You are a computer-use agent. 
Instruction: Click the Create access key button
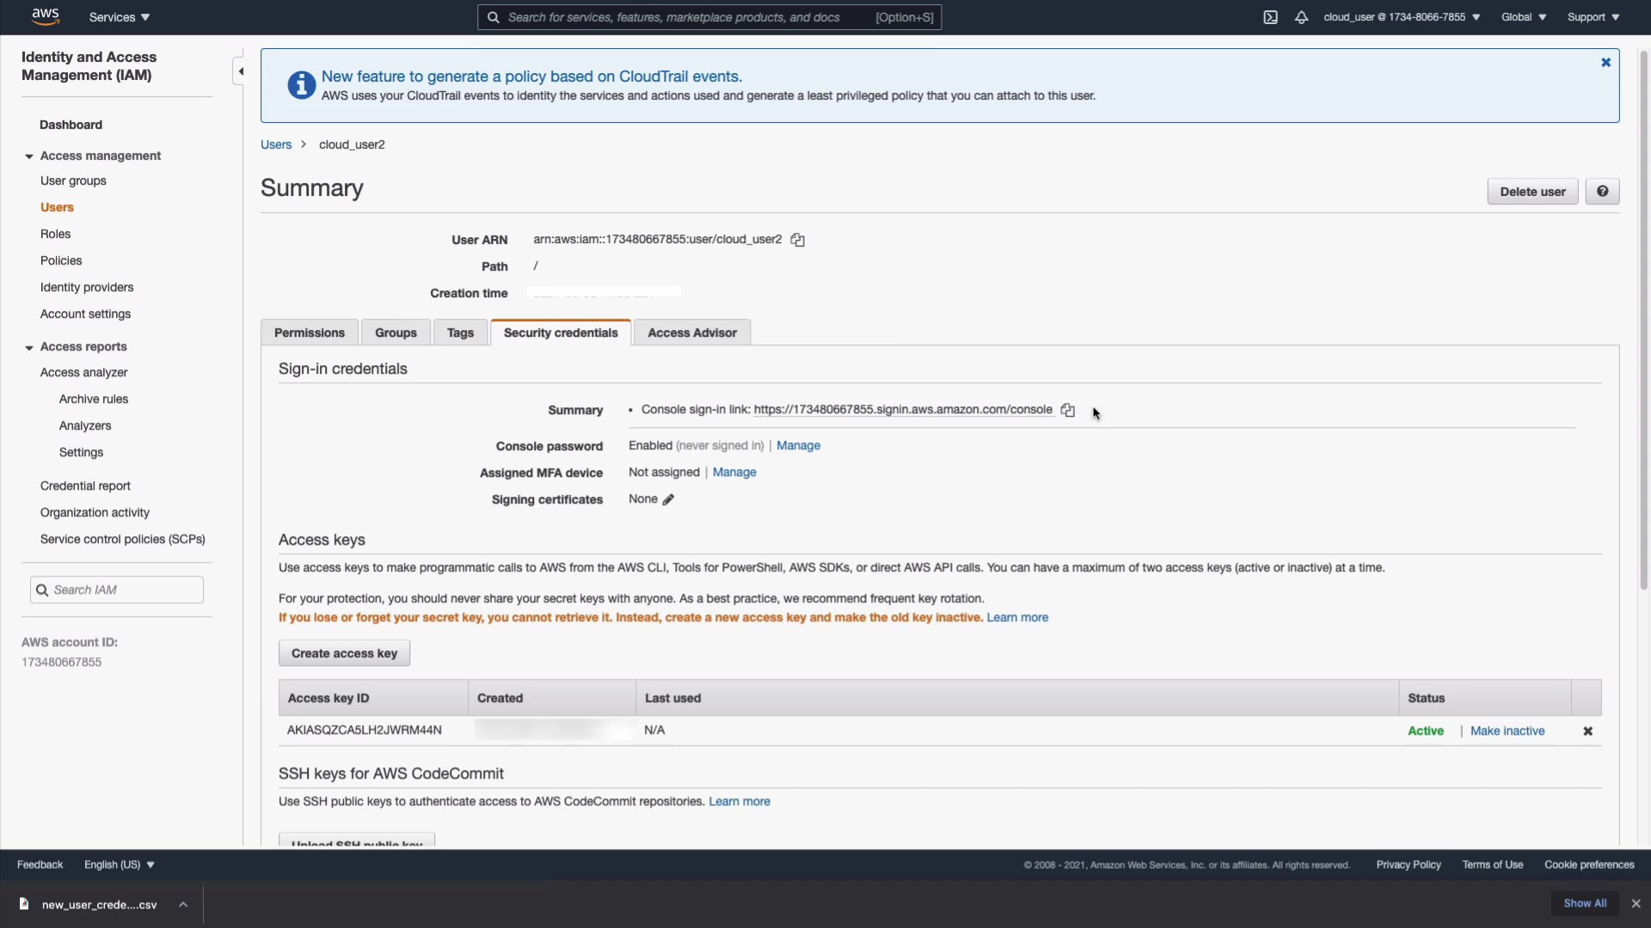(344, 654)
